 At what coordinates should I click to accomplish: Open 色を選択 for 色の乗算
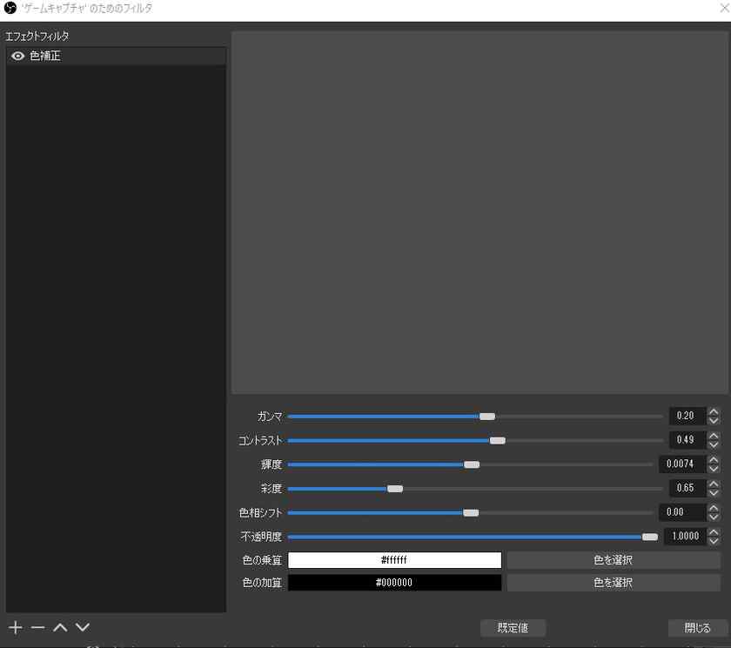pyautogui.click(x=613, y=560)
